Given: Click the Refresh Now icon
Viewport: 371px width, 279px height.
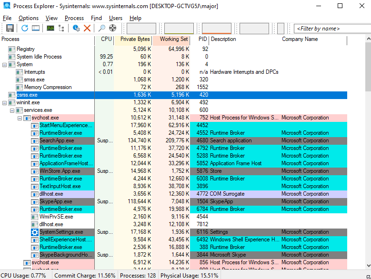Looking at the screenshot, I should coord(25,29).
